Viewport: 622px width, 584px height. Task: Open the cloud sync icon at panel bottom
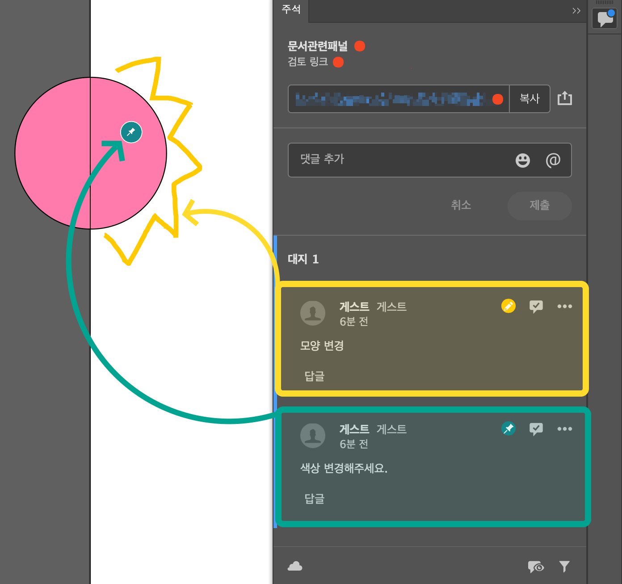coord(295,566)
